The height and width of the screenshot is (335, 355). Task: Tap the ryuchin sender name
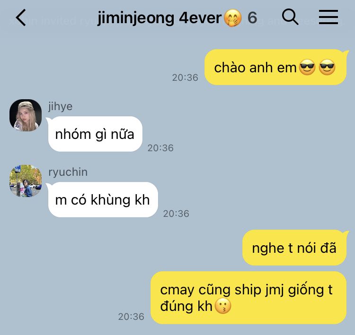[x=68, y=172]
